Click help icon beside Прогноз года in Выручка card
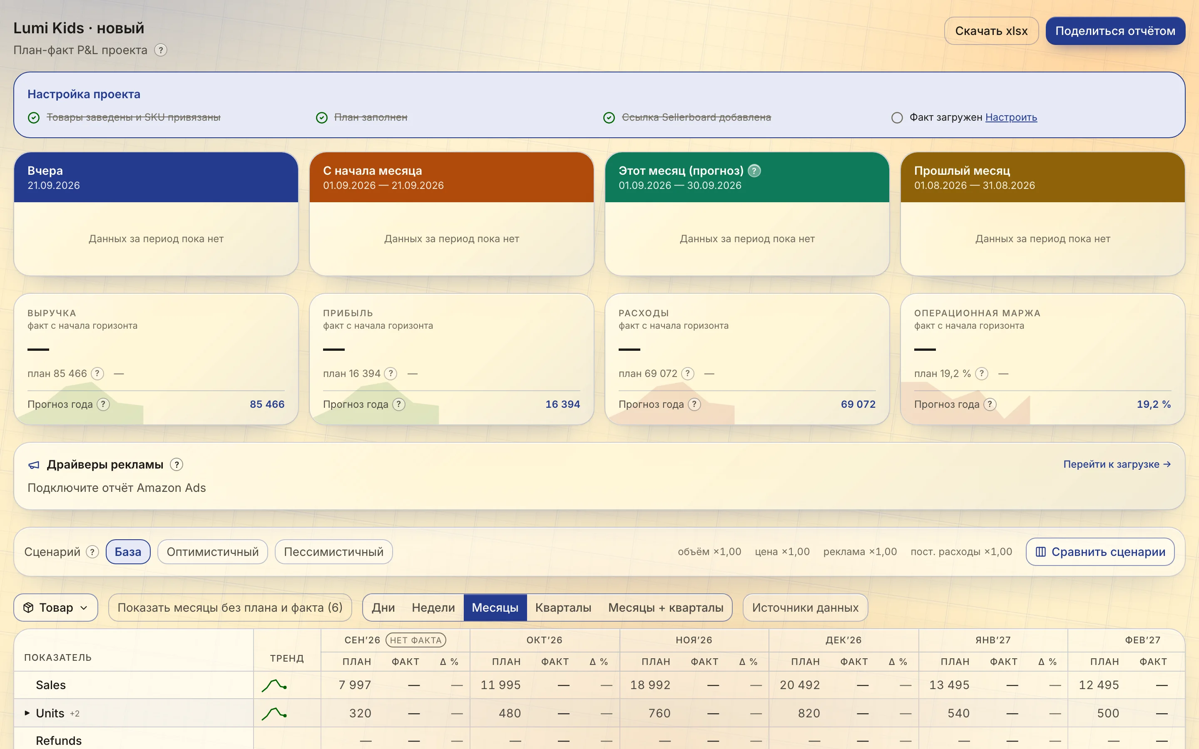The height and width of the screenshot is (749, 1199). pos(103,404)
